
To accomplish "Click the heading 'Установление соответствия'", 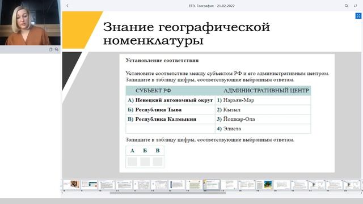I will coord(162,61).
